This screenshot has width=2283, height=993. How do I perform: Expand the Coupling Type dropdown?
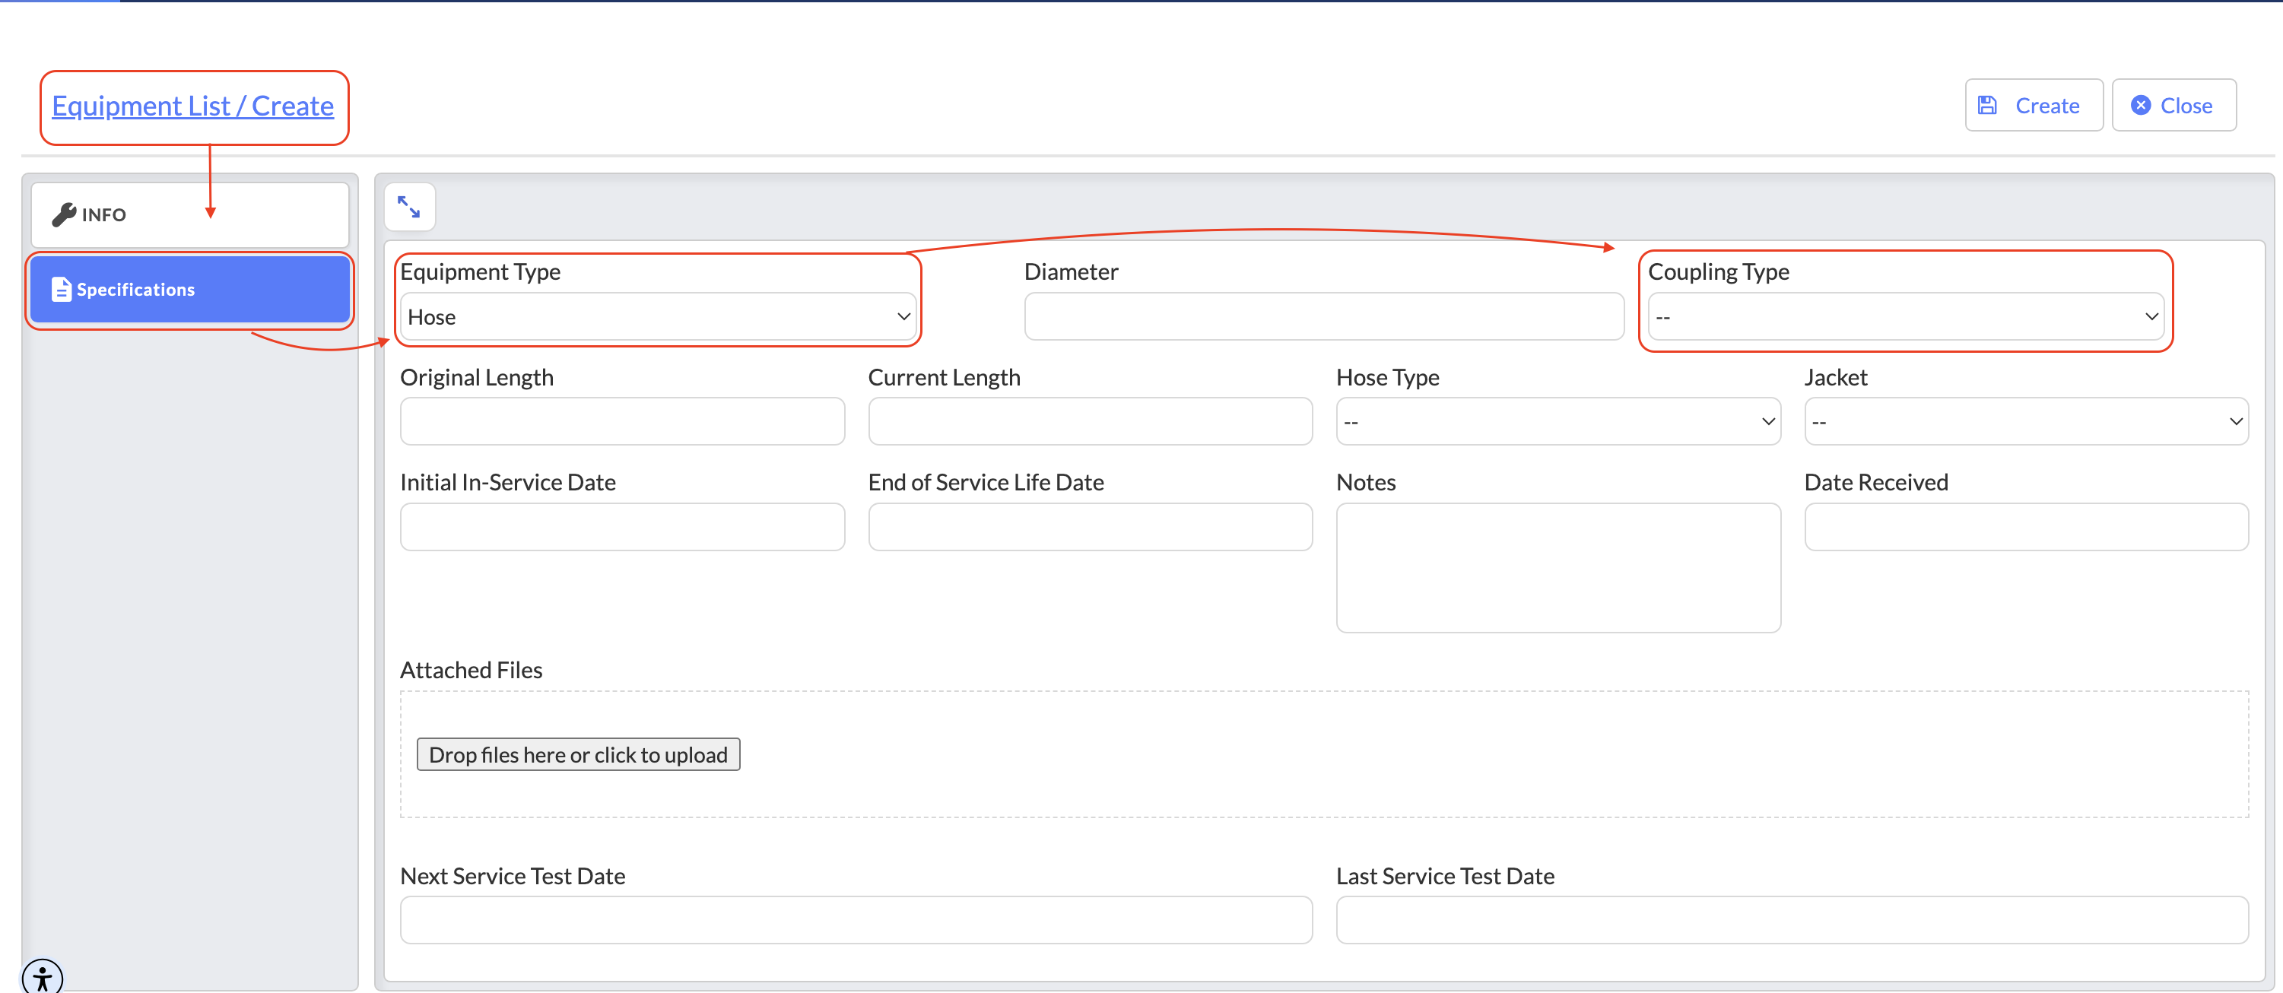(x=1906, y=317)
